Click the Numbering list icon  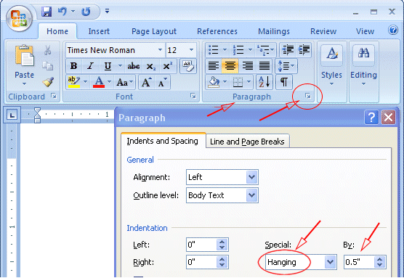[x=238, y=49]
